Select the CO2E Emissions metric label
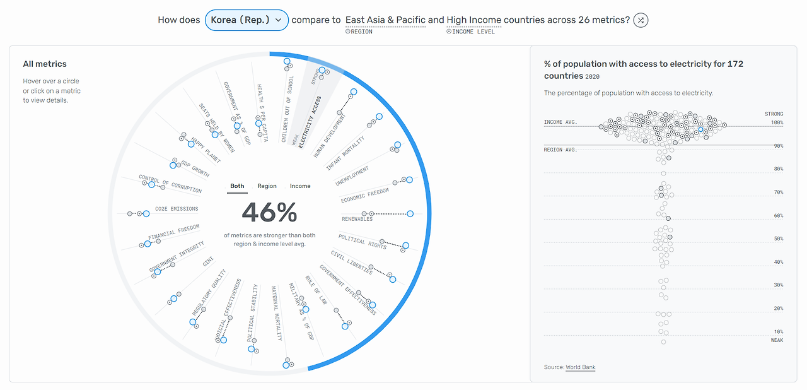Viewport: 807px width, 390px height. coord(177,209)
